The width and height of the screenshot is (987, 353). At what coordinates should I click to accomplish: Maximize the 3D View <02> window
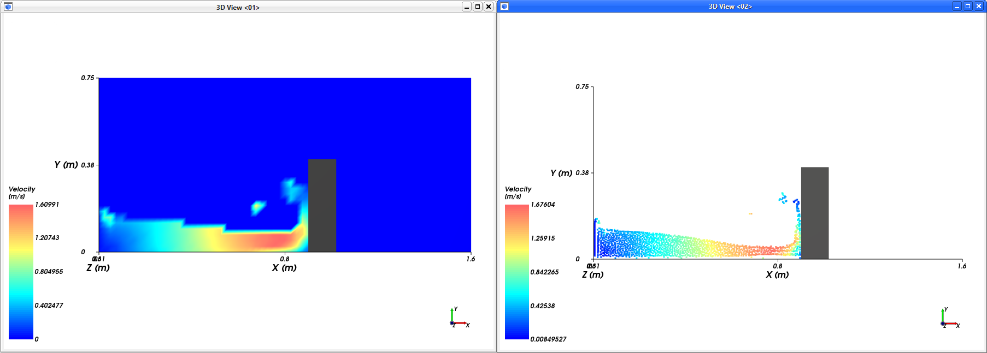(x=967, y=7)
